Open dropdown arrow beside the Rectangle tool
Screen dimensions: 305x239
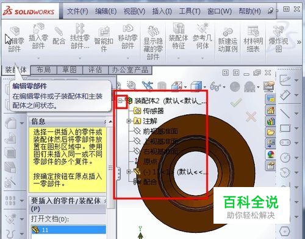(x=296, y=128)
